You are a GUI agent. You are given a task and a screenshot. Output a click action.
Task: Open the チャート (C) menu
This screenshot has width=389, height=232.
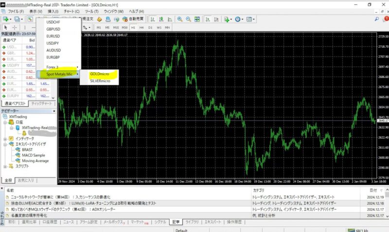(x=71, y=11)
